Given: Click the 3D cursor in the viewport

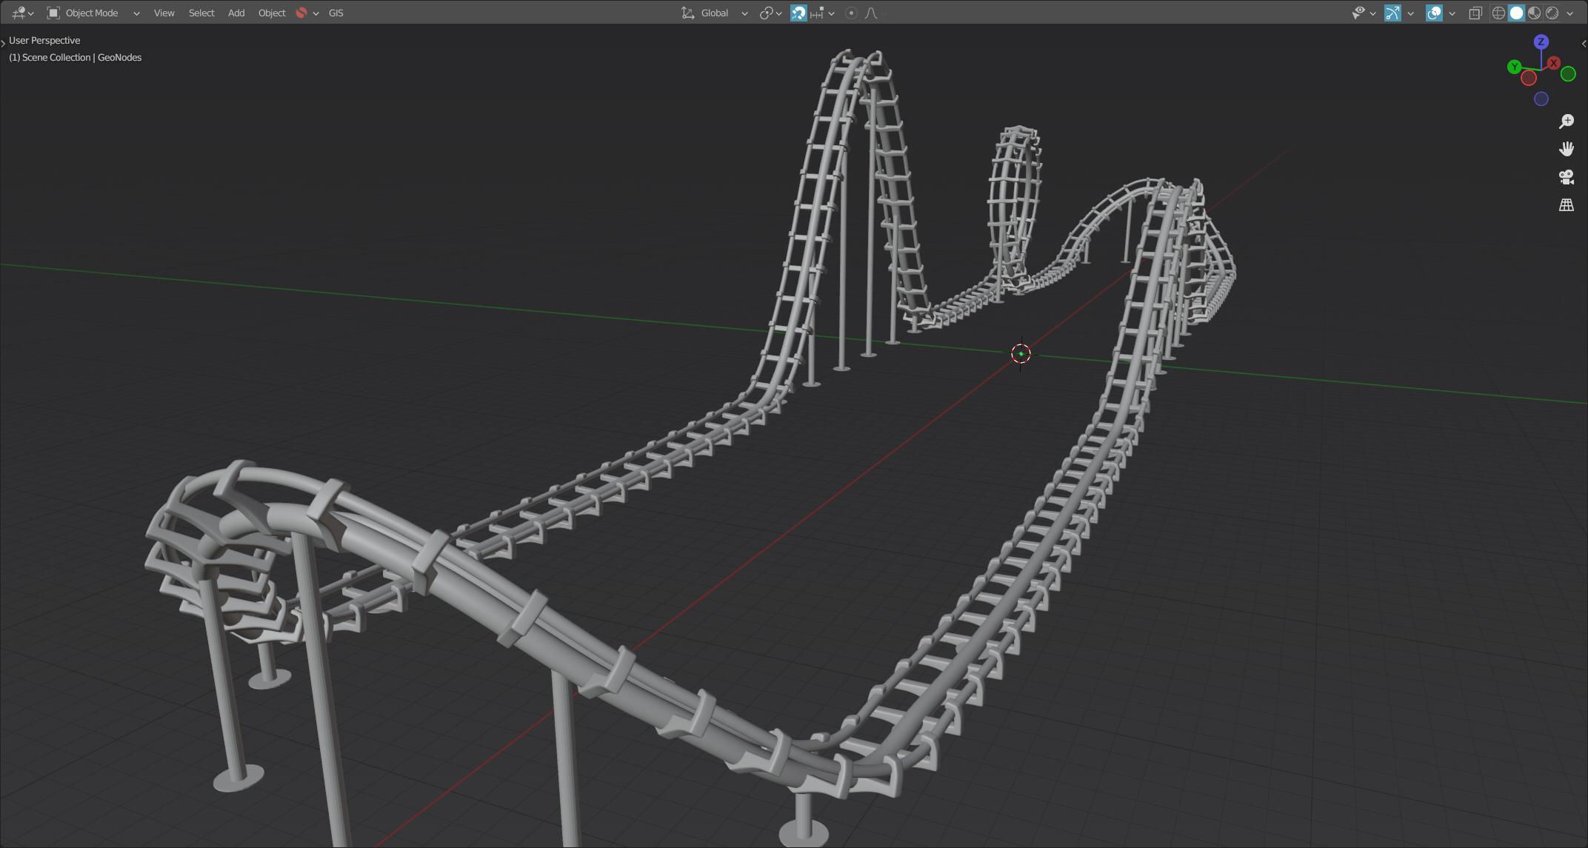Looking at the screenshot, I should pyautogui.click(x=1021, y=354).
